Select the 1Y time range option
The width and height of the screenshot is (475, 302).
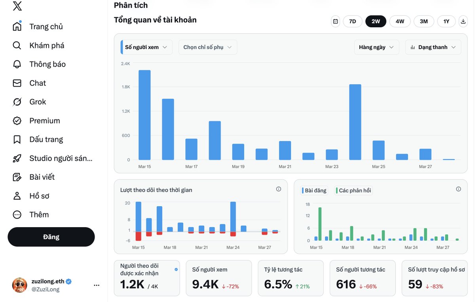click(x=446, y=21)
